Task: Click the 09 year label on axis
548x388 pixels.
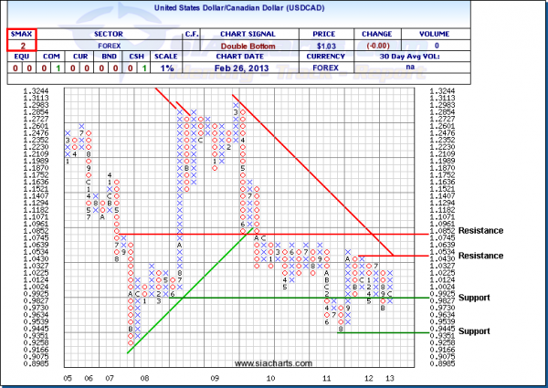Action: coord(213,377)
